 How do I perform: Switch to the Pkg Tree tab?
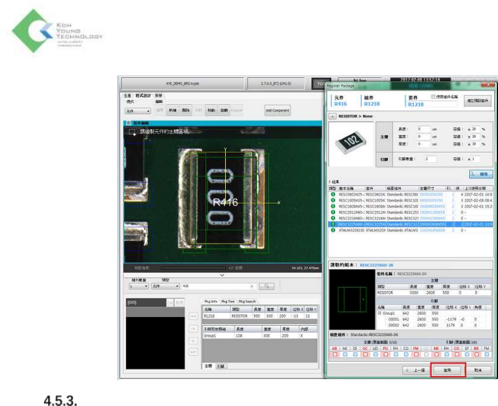point(227,301)
